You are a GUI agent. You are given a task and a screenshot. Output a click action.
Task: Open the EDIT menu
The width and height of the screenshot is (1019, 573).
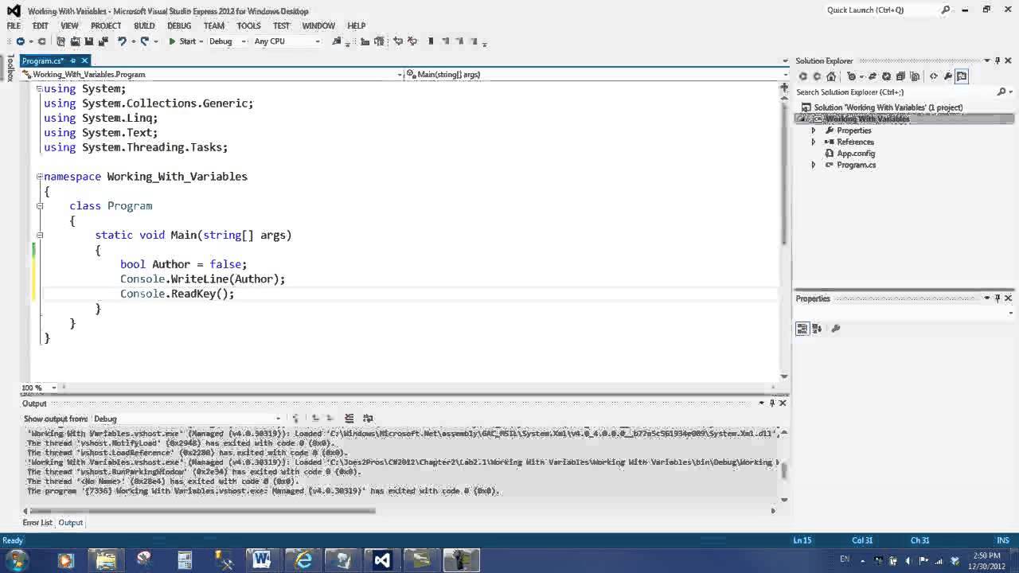[41, 25]
